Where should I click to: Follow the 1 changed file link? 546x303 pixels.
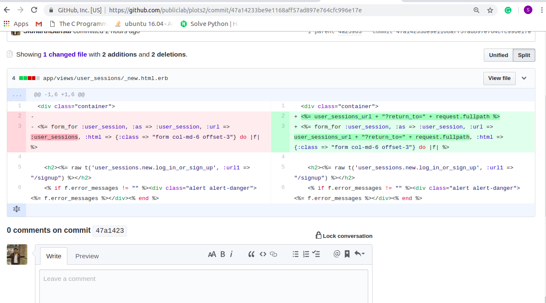pos(65,54)
